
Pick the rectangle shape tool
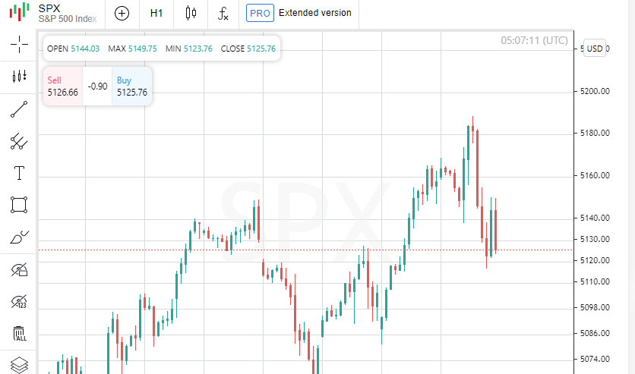19,205
